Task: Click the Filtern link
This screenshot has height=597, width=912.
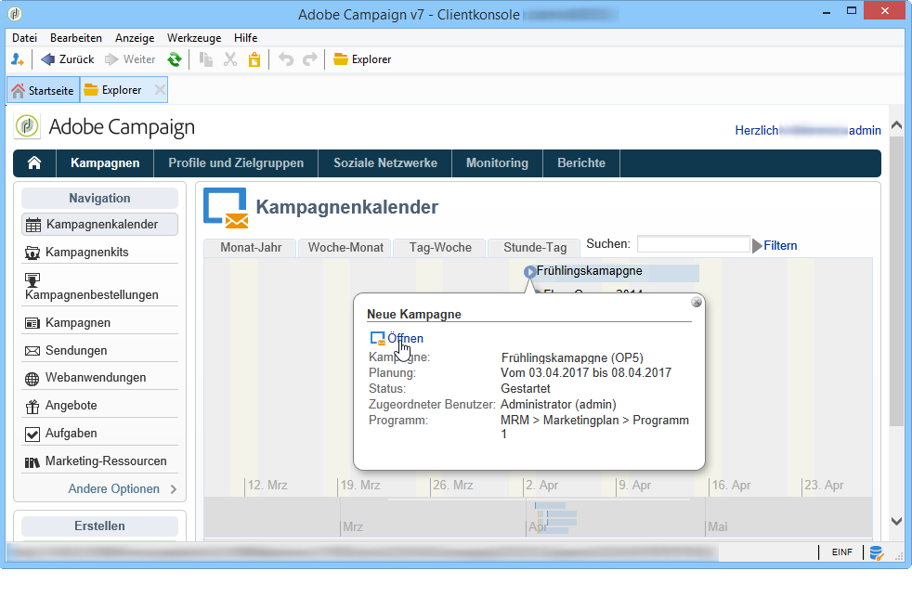Action: [780, 245]
